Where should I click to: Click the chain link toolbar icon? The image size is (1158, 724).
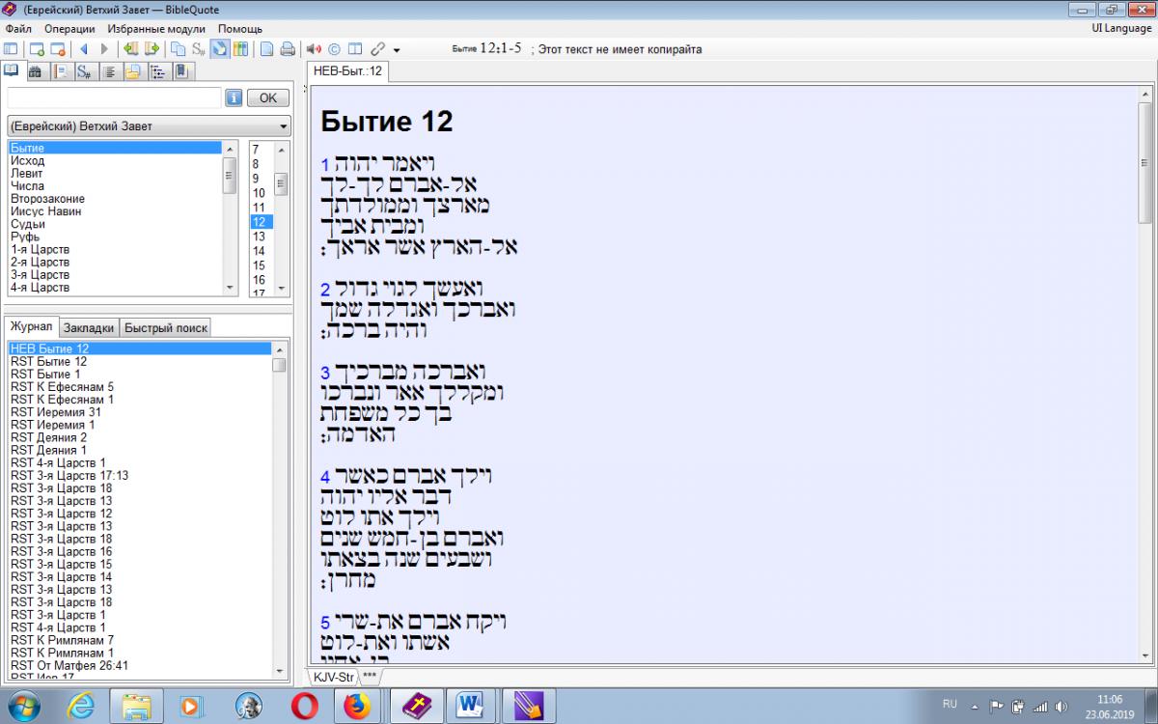click(x=377, y=49)
